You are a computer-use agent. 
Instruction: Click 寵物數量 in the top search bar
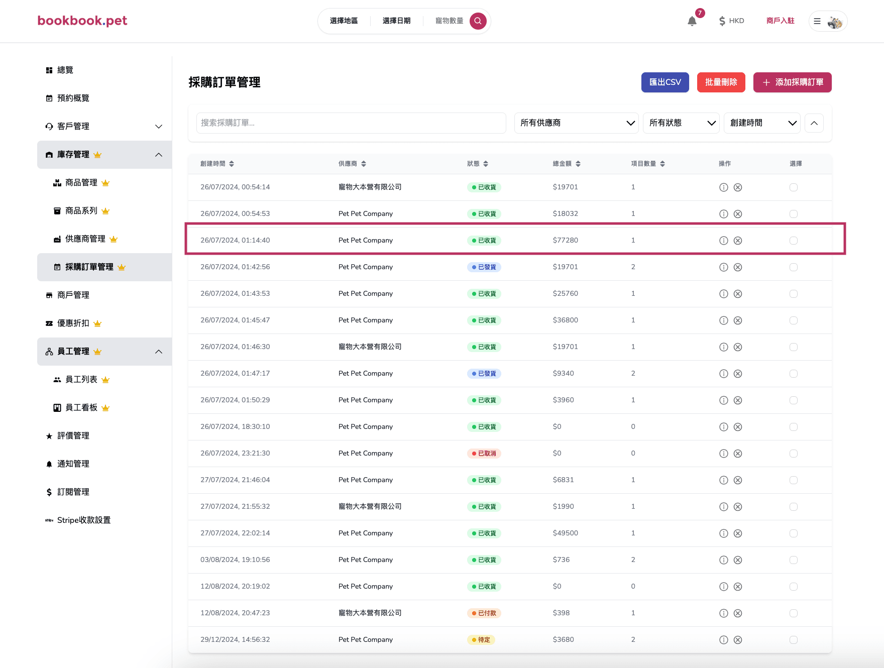449,21
